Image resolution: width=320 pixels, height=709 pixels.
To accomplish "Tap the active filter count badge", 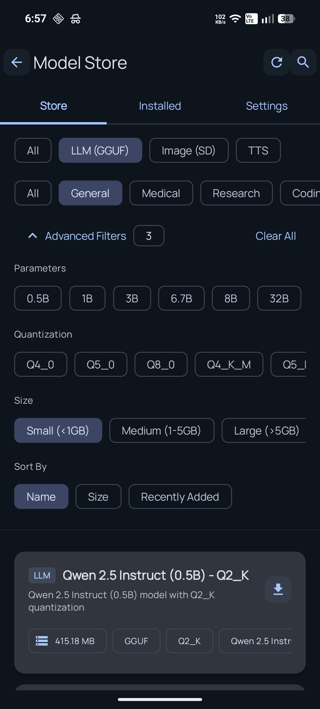I will [x=149, y=236].
